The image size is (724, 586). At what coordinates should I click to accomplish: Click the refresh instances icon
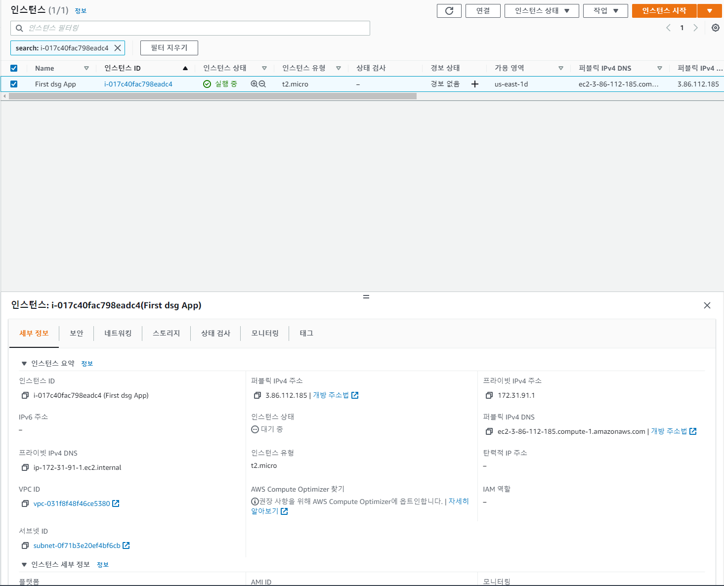(x=449, y=10)
